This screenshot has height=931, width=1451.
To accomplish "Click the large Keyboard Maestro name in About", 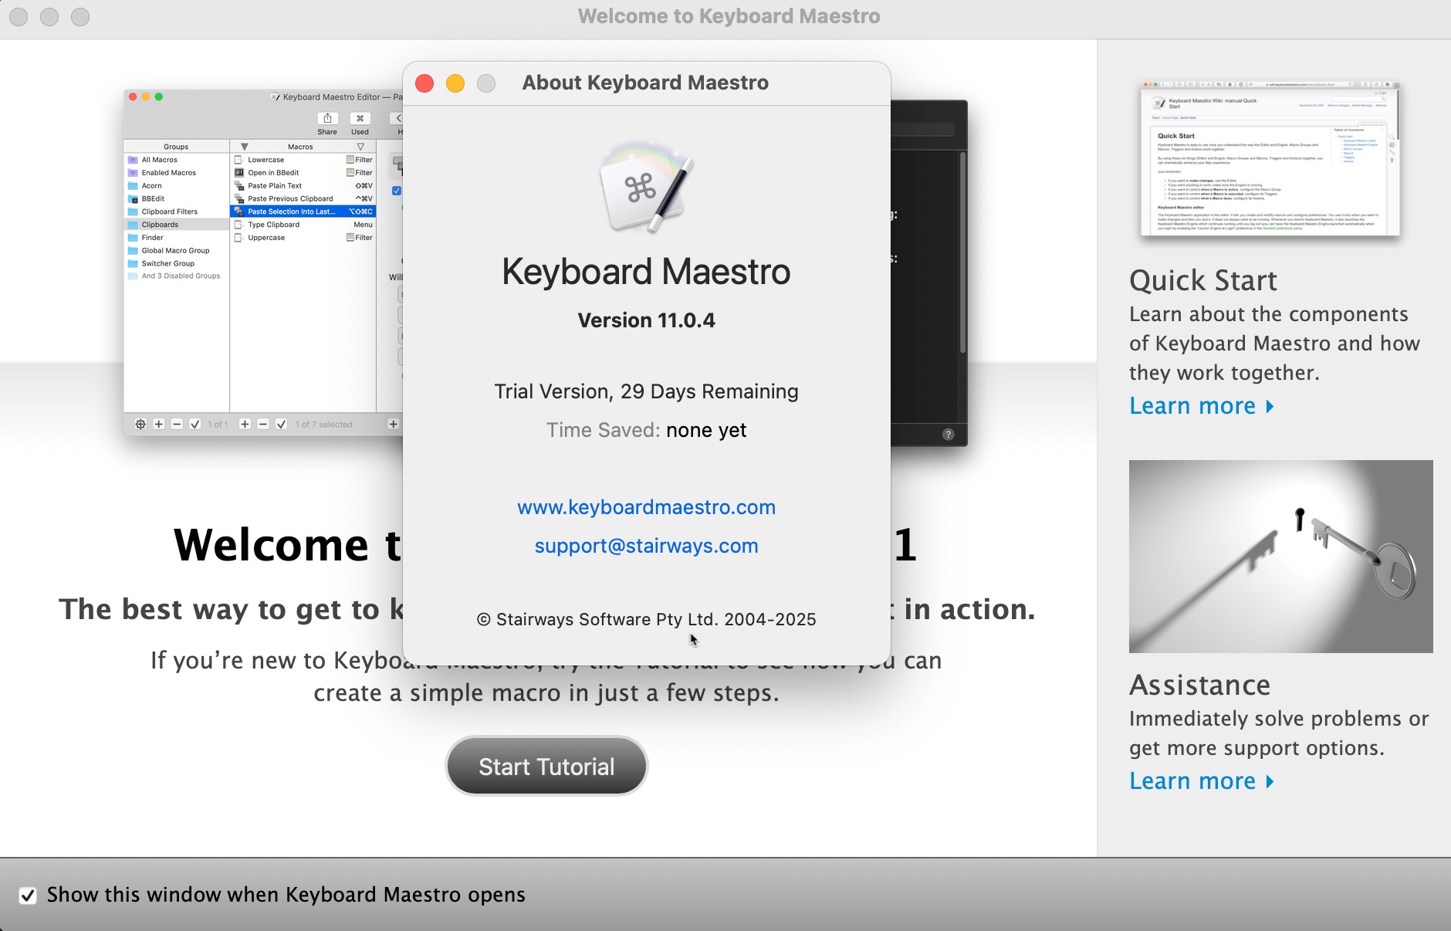I will pyautogui.click(x=646, y=272).
